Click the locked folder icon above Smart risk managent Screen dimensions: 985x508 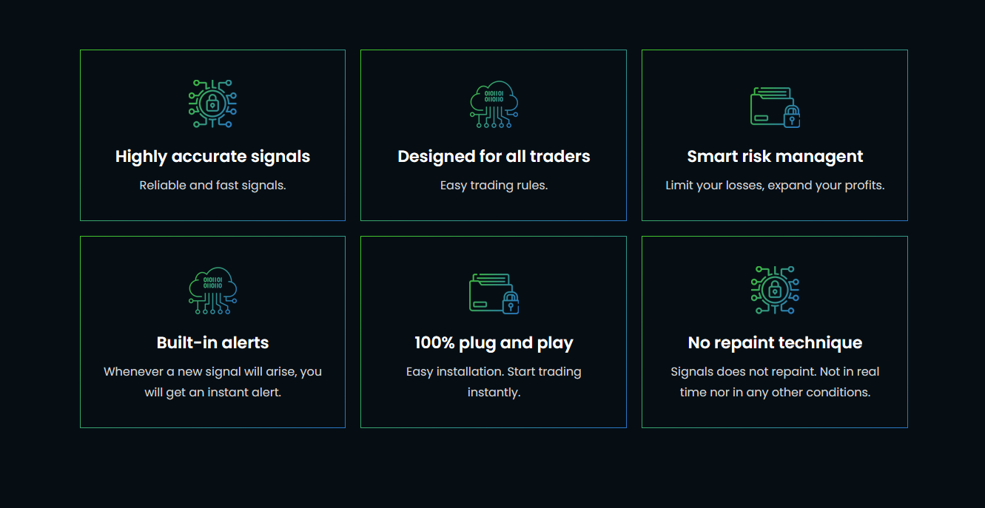click(775, 106)
